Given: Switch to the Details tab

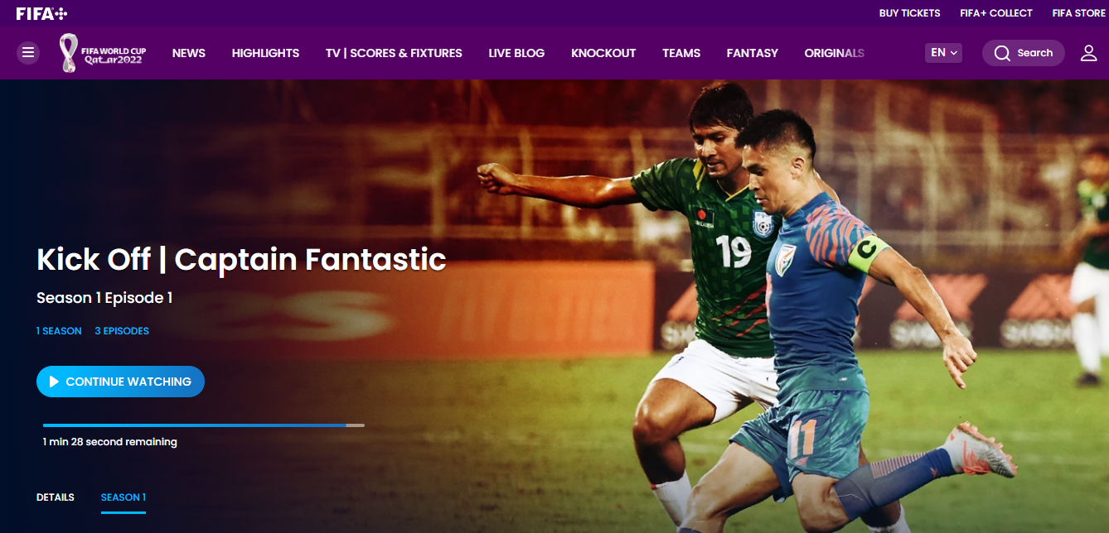Looking at the screenshot, I should click(56, 497).
